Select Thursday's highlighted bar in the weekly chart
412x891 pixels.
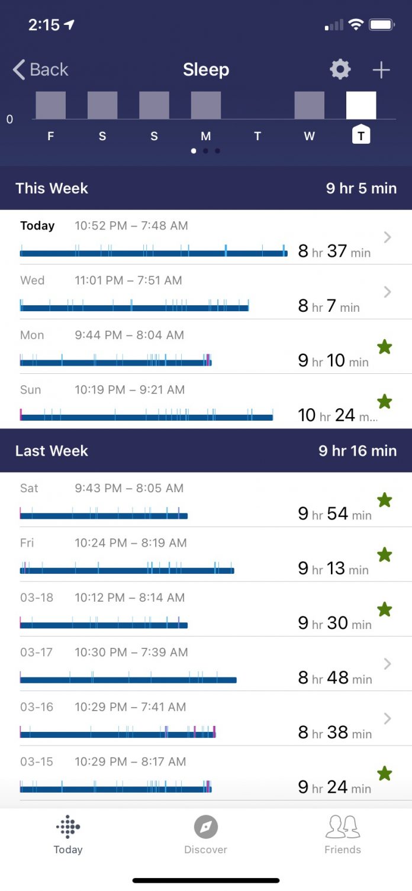[360, 104]
